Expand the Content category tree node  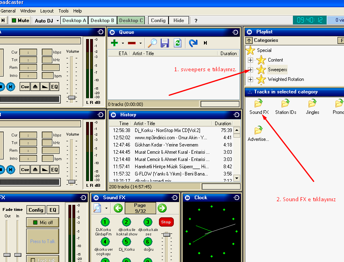pyautogui.click(x=250, y=60)
